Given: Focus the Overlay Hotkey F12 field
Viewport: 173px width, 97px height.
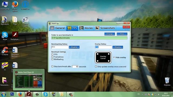Looking at the screenshot, I should [x=103, y=47].
